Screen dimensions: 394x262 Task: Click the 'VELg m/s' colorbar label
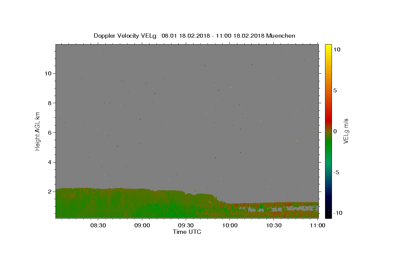[x=346, y=131]
